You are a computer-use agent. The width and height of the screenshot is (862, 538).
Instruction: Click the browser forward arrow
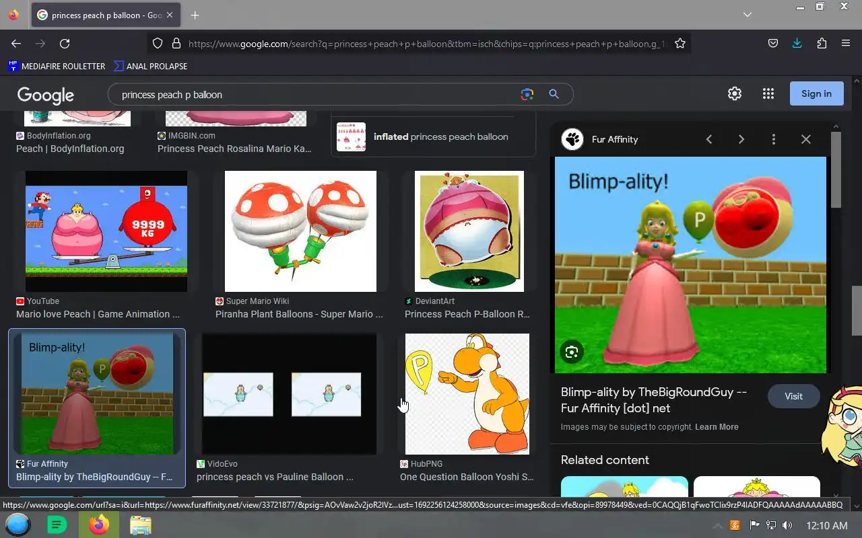pos(40,43)
